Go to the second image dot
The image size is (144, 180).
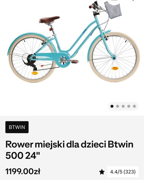pyautogui.click(x=117, y=106)
